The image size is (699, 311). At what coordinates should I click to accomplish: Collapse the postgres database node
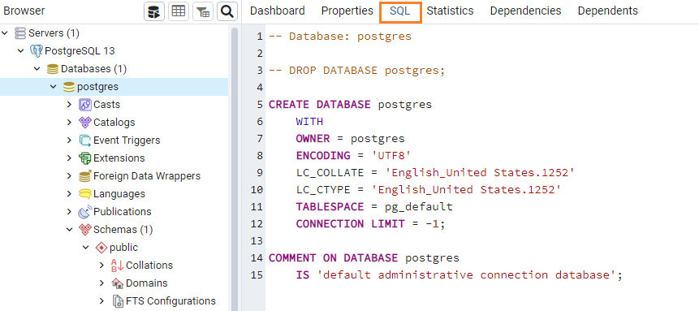(x=54, y=87)
